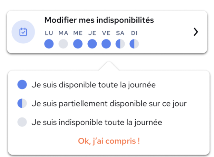Select the Monday availability dot

49,44
